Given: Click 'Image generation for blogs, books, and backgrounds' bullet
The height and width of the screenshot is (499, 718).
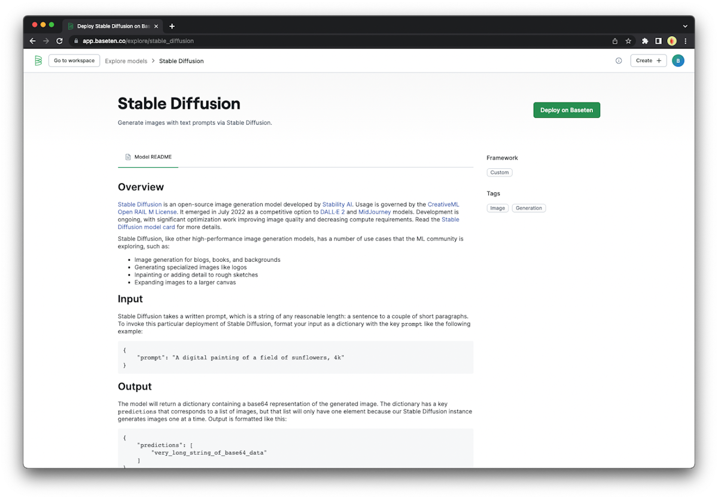Looking at the screenshot, I should (x=208, y=260).
